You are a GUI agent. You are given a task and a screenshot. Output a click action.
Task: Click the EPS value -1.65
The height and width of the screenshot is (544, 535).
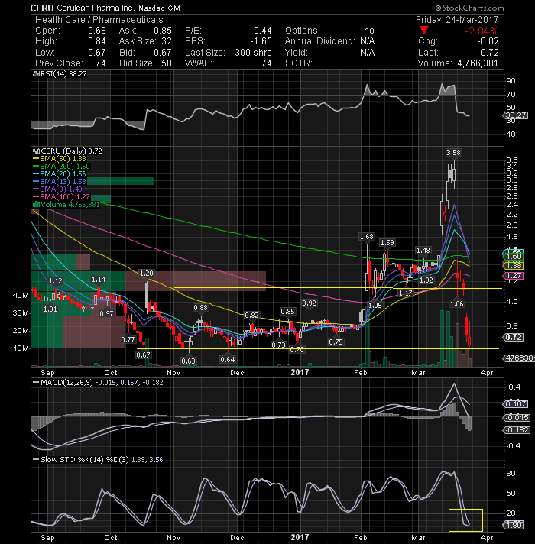261,41
